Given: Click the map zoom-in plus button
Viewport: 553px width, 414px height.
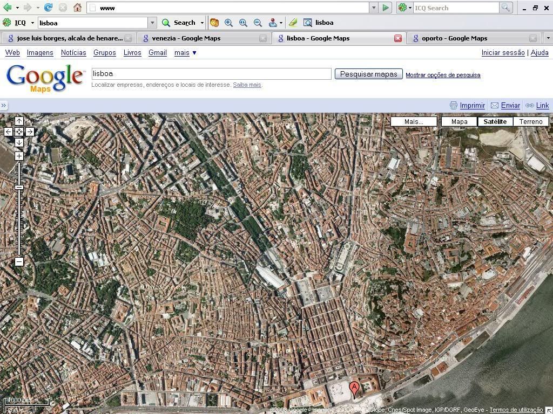Looking at the screenshot, I should coord(19,156).
